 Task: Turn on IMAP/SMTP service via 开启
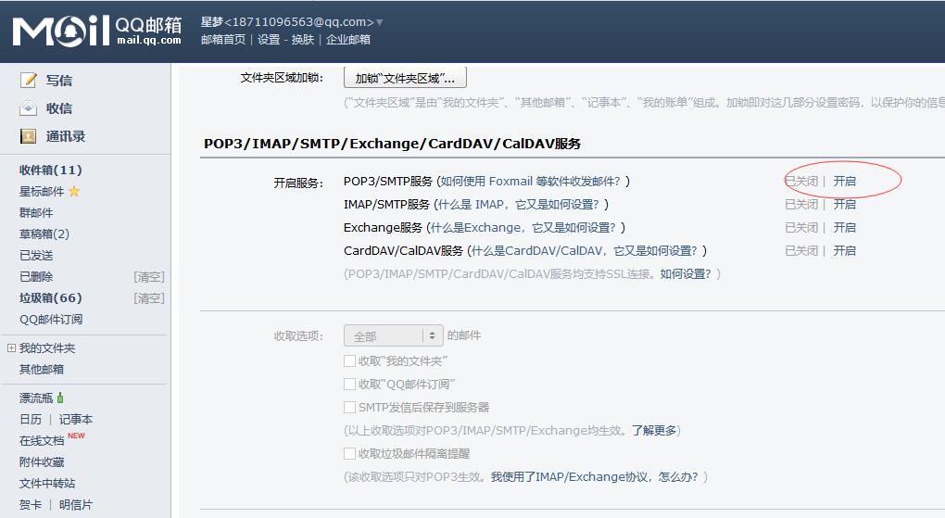(844, 204)
